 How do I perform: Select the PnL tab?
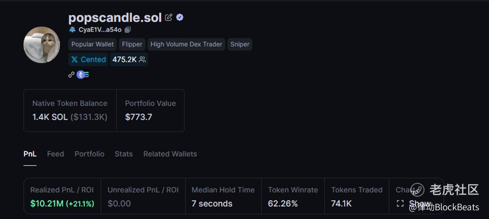(x=30, y=154)
